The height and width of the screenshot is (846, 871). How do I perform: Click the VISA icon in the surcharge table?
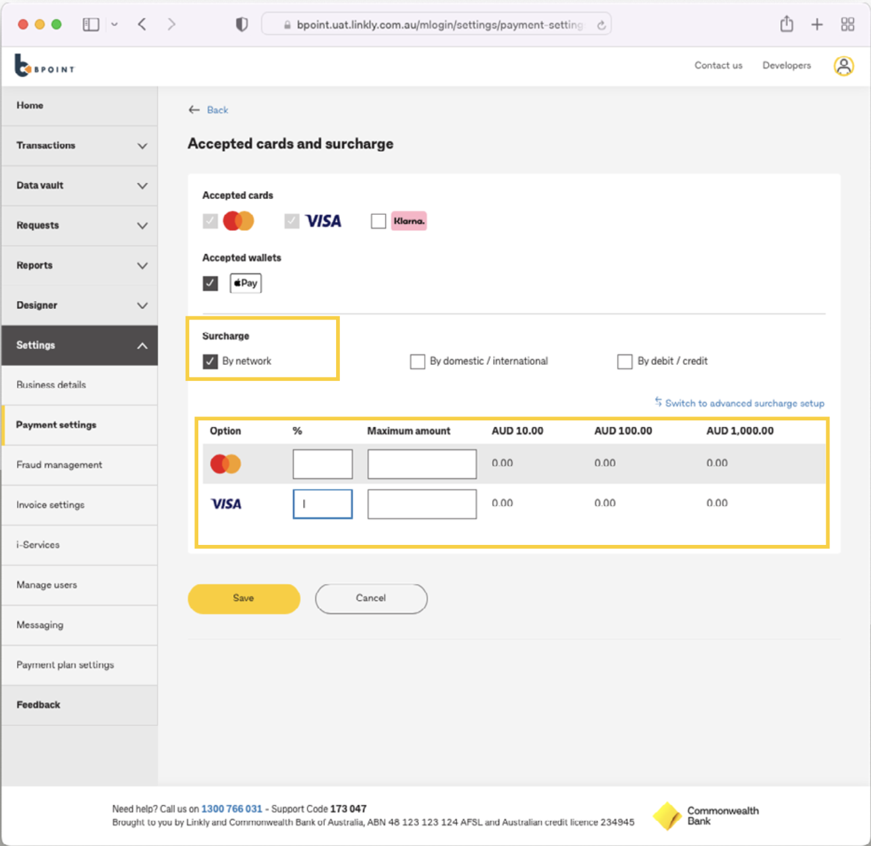(x=226, y=503)
